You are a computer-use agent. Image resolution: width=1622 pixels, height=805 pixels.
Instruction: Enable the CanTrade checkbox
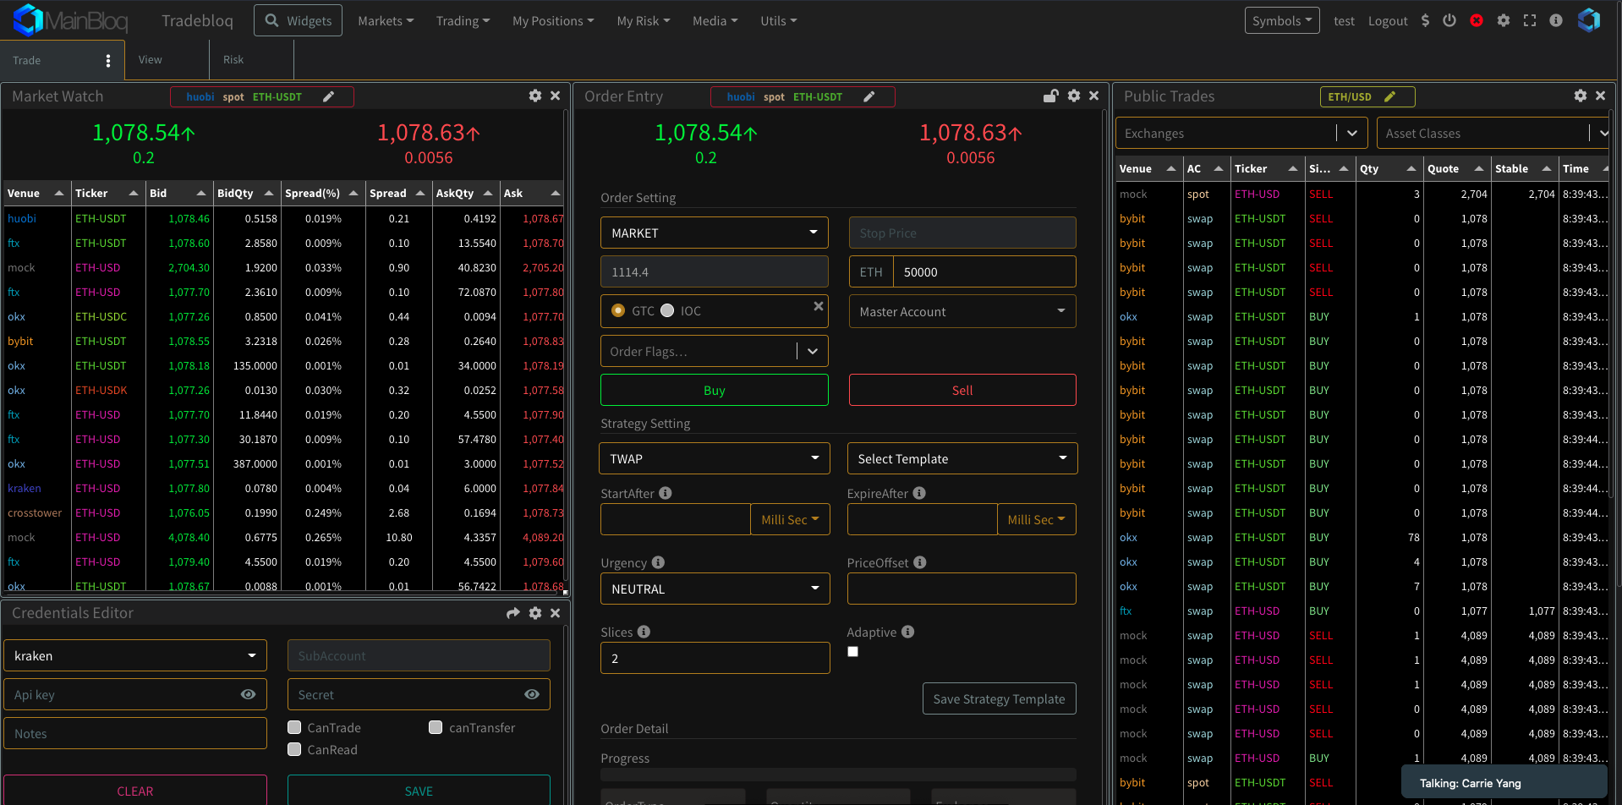coord(294,727)
